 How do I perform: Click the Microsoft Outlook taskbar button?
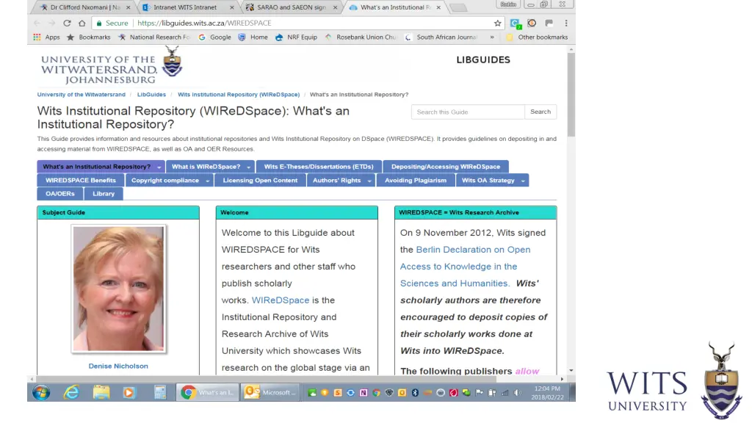[x=270, y=392]
